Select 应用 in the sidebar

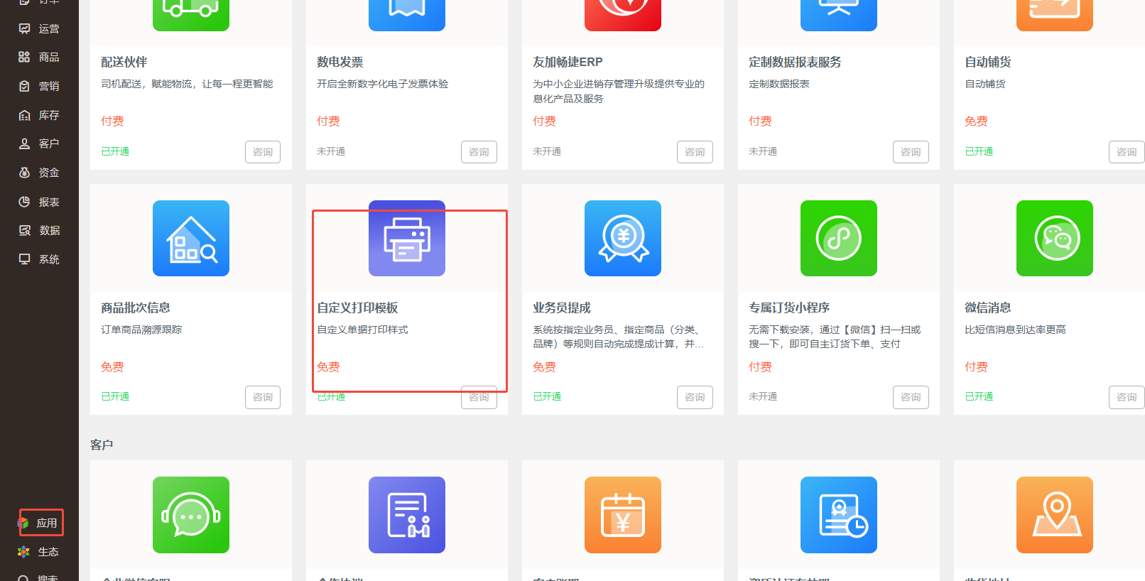tap(39, 523)
